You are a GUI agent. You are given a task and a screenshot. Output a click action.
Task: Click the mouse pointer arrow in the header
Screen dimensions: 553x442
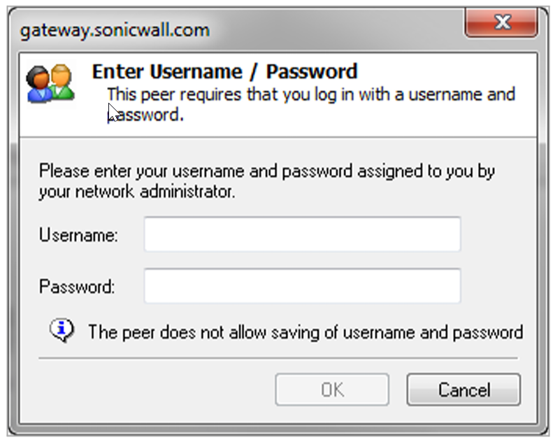pyautogui.click(x=113, y=112)
